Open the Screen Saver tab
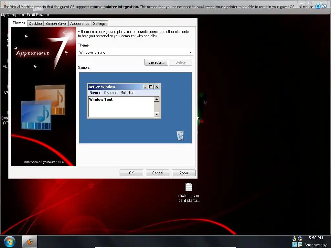 (56, 24)
